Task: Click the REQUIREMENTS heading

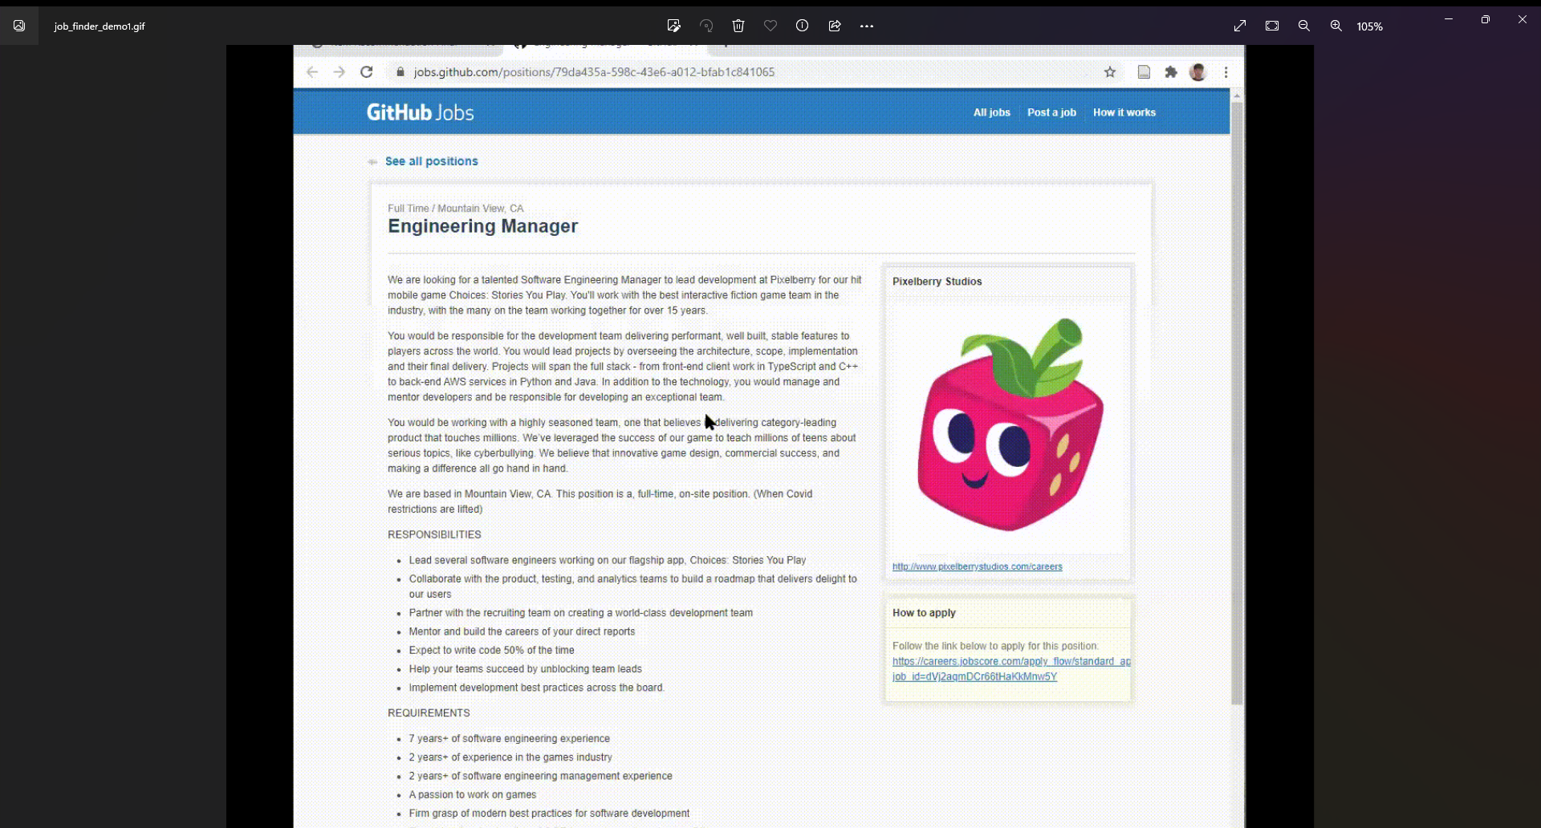Action: click(x=429, y=713)
